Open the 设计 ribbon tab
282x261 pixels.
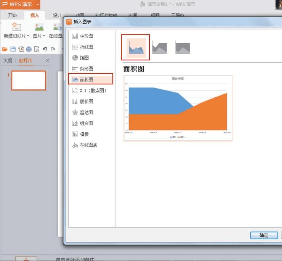pos(57,16)
